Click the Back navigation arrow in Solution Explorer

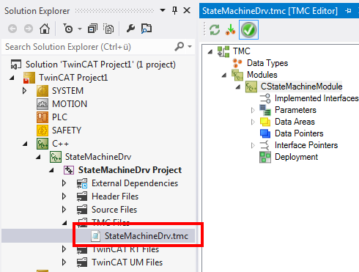point(12,29)
